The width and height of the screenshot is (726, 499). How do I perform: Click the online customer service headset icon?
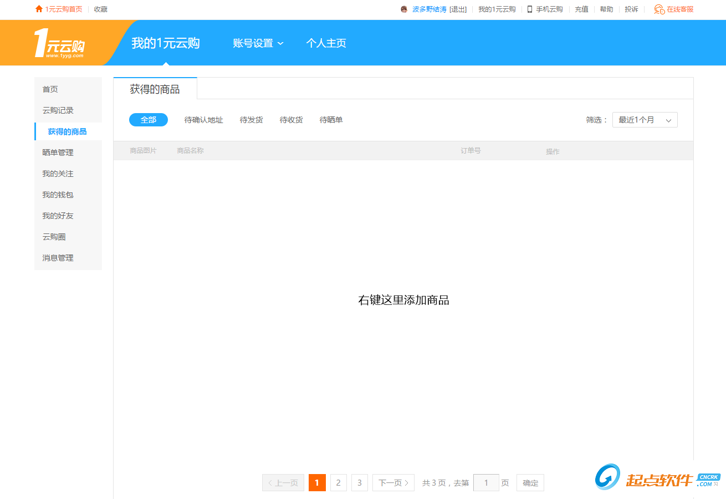click(x=659, y=9)
